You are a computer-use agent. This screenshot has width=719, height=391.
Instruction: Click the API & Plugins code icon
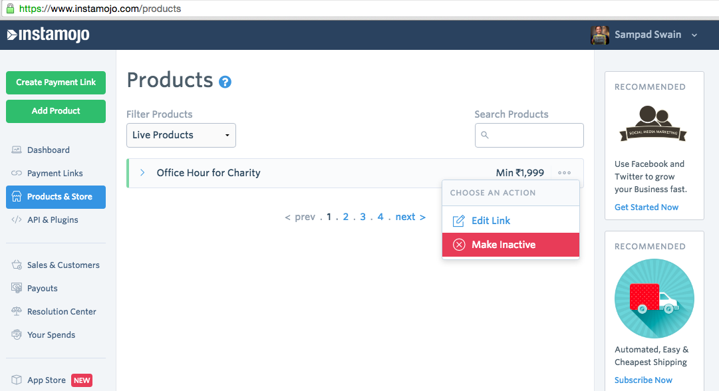pos(17,220)
